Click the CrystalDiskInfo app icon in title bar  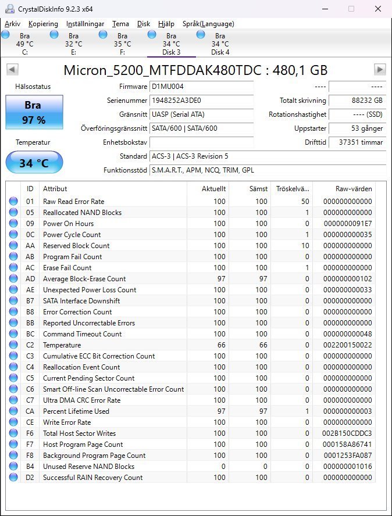click(8, 9)
